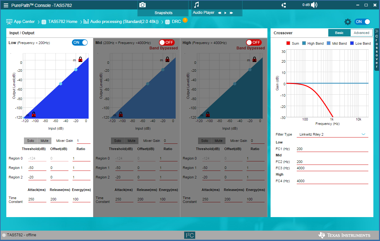
Task: Click the Audio Player music note icon
Action: tap(196, 5)
